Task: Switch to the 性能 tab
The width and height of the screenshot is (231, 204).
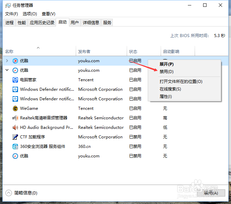Action: [22, 23]
